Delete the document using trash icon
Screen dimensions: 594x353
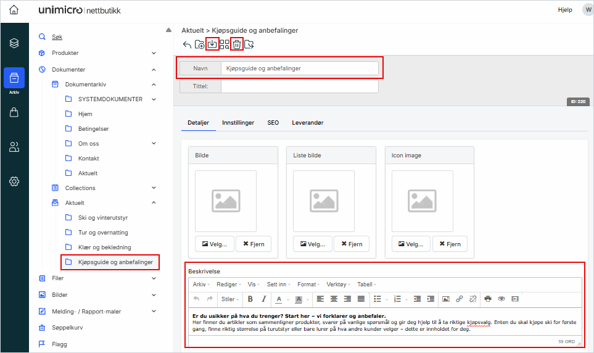[237, 44]
